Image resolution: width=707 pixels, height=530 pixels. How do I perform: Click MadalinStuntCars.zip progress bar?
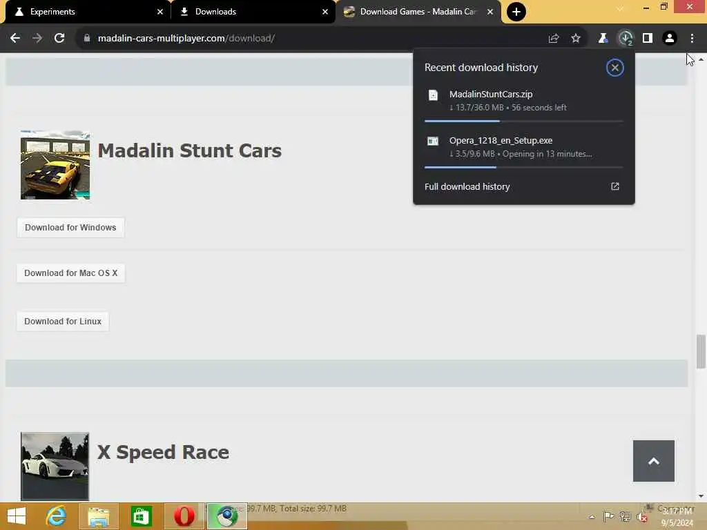pyautogui.click(x=523, y=121)
